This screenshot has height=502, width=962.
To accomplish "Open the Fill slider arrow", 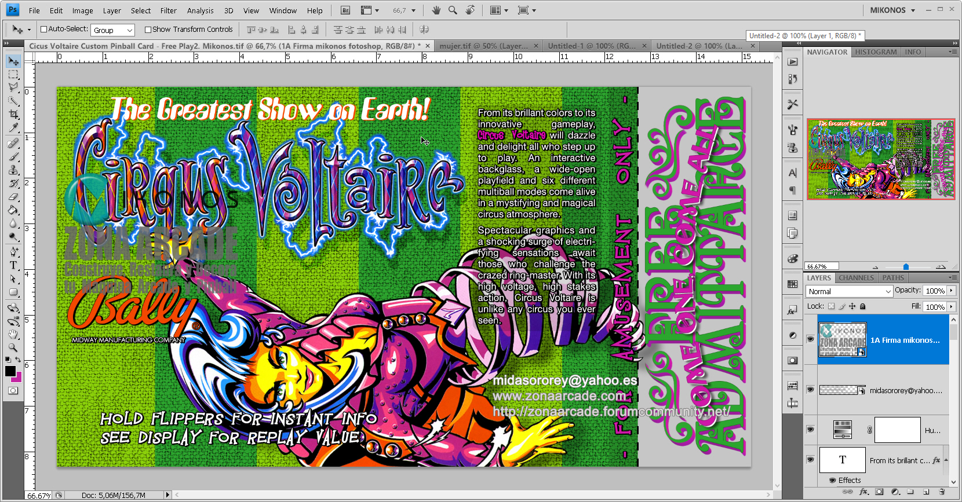I will (x=951, y=307).
